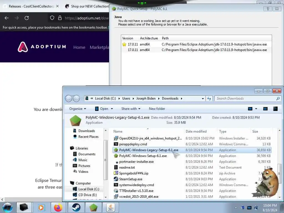This screenshot has width=284, height=213.
Task: Click Local Disk (C:) breadcrumb
Action: (105, 98)
